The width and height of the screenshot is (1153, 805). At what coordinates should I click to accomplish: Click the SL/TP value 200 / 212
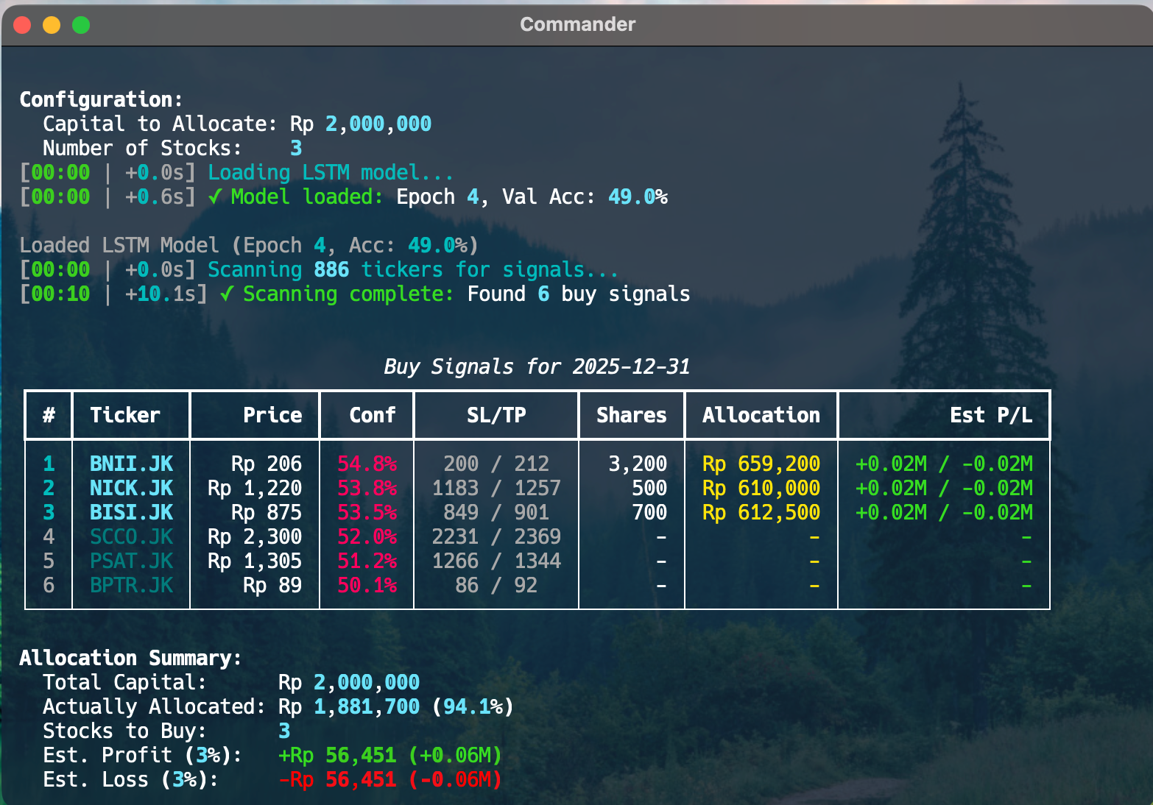496,464
